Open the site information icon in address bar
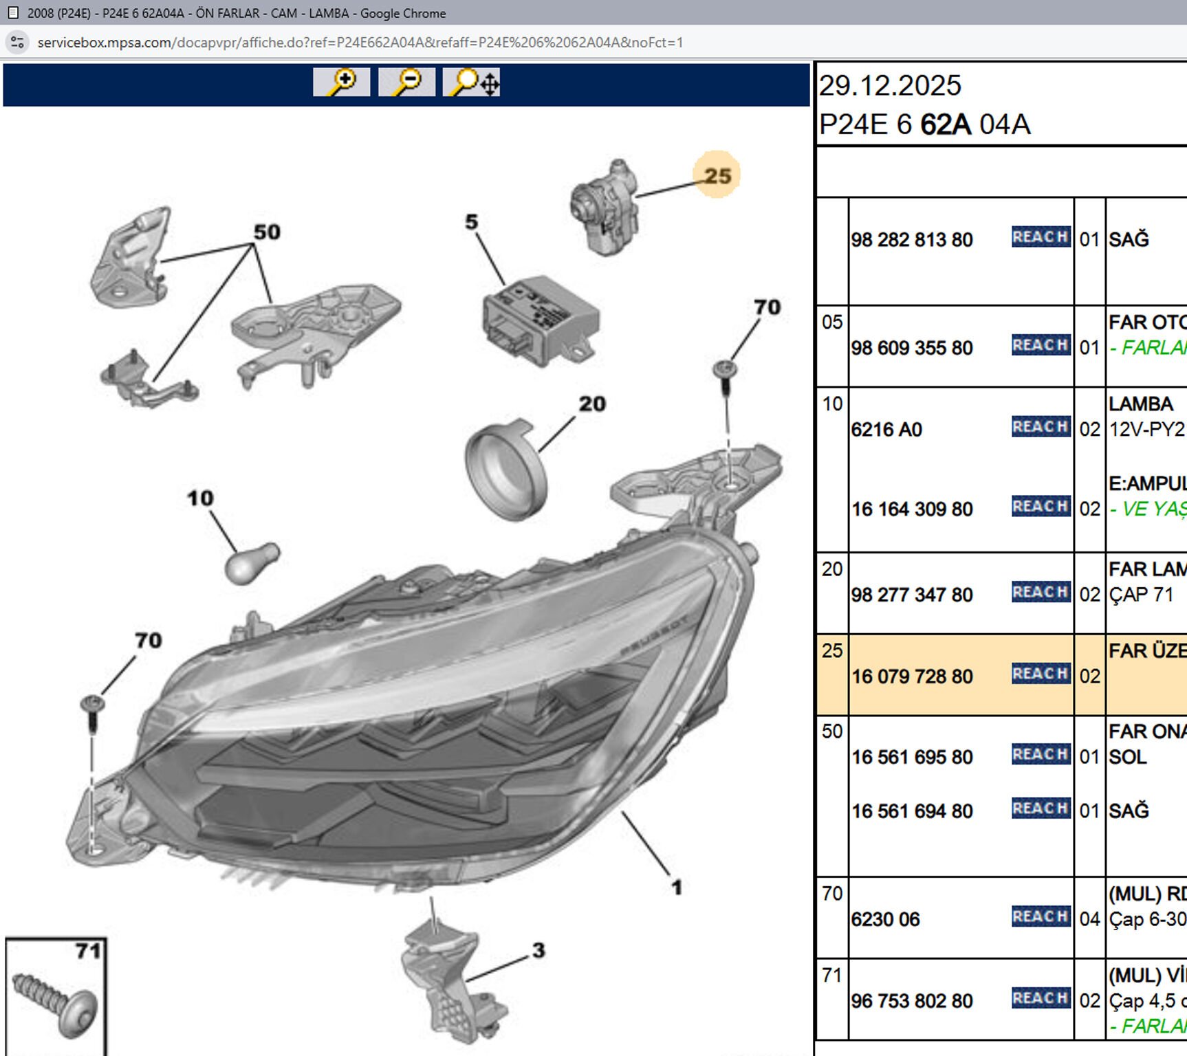Screen dimensions: 1187x1056 pos(17,43)
